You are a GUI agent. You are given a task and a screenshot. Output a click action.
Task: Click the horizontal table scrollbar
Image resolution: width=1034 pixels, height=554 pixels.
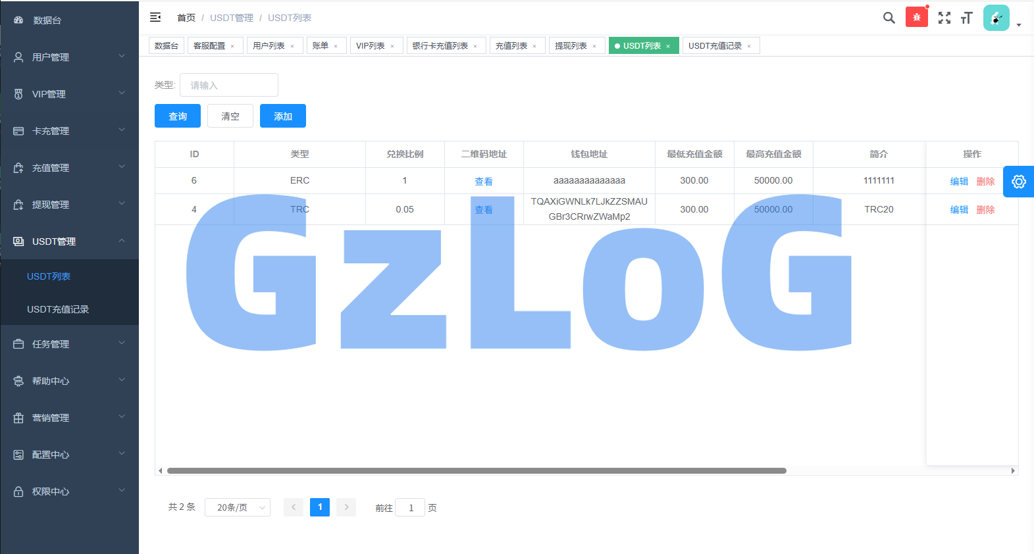pyautogui.click(x=477, y=471)
